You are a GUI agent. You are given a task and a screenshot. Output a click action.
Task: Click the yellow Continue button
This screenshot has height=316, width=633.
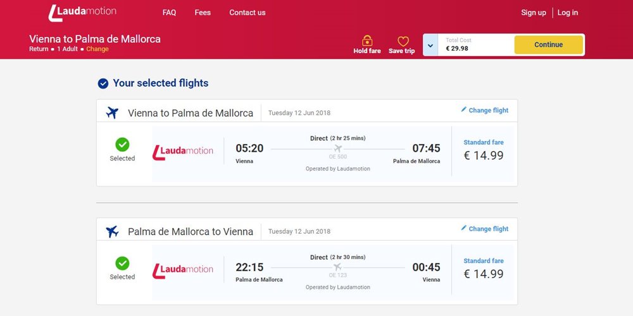click(549, 45)
